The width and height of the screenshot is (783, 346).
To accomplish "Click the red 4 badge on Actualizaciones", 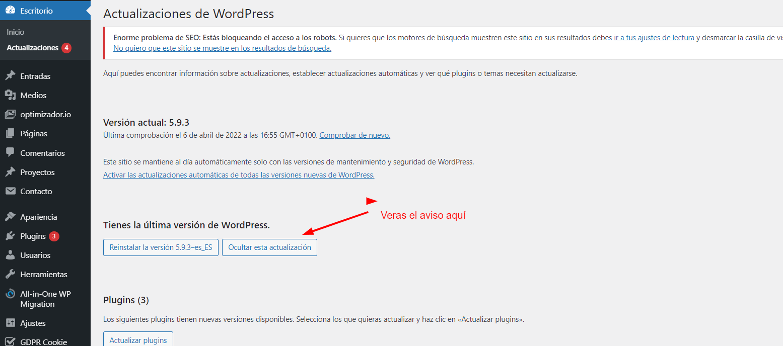I will click(66, 48).
